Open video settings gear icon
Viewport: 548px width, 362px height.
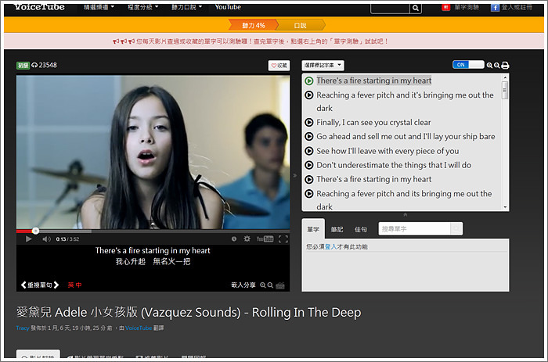tap(247, 238)
